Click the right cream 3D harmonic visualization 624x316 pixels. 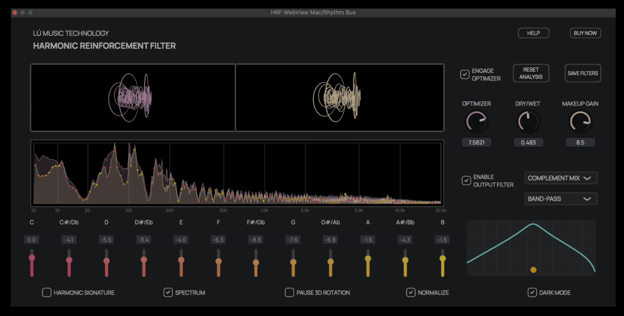(x=340, y=98)
